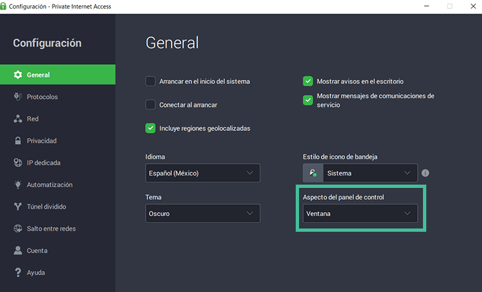
Task: Open the Ayuda section
Action: pos(58,272)
